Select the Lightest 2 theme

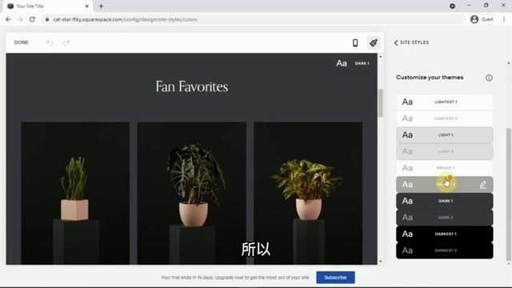tap(445, 118)
